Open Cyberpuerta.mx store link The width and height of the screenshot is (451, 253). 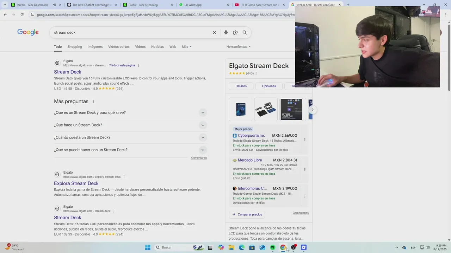pyautogui.click(x=251, y=135)
